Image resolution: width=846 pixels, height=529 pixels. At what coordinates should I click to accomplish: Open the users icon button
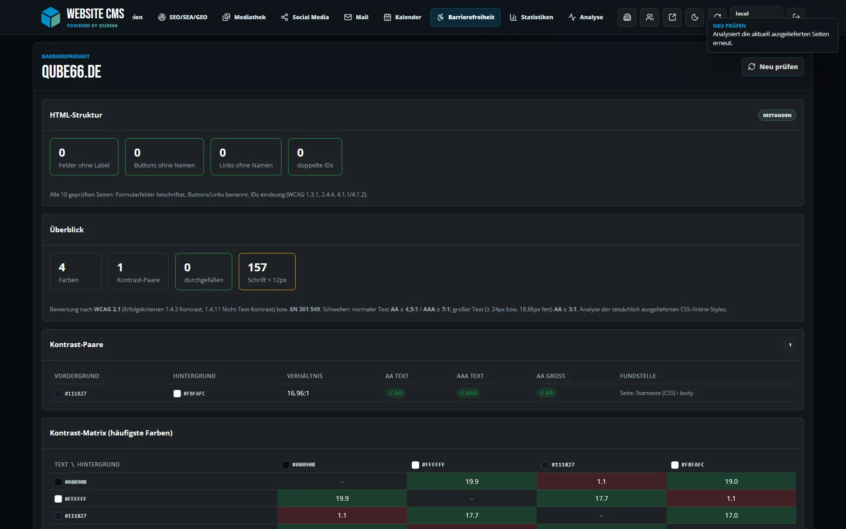(x=650, y=17)
